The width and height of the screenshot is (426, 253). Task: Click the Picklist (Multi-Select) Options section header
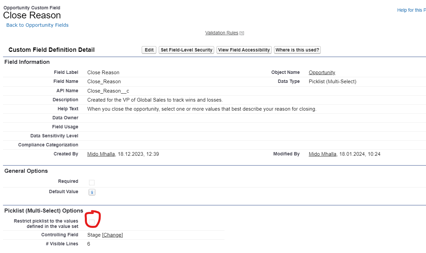pyautogui.click(x=44, y=211)
